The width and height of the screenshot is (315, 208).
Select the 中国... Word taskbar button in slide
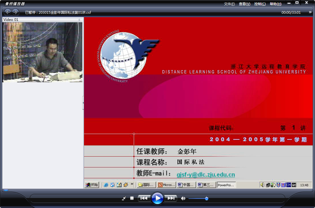pyautogui.click(x=186, y=185)
